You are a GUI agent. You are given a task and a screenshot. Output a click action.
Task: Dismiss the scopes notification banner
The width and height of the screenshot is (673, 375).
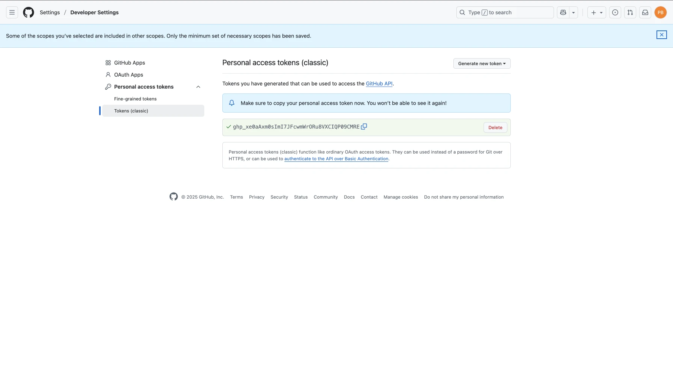(661, 35)
